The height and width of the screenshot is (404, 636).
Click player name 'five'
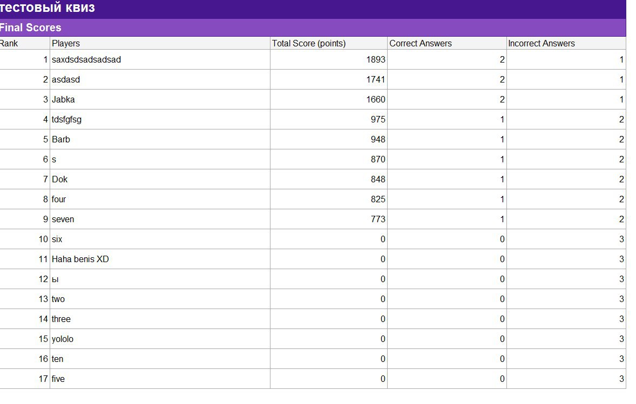coord(58,379)
